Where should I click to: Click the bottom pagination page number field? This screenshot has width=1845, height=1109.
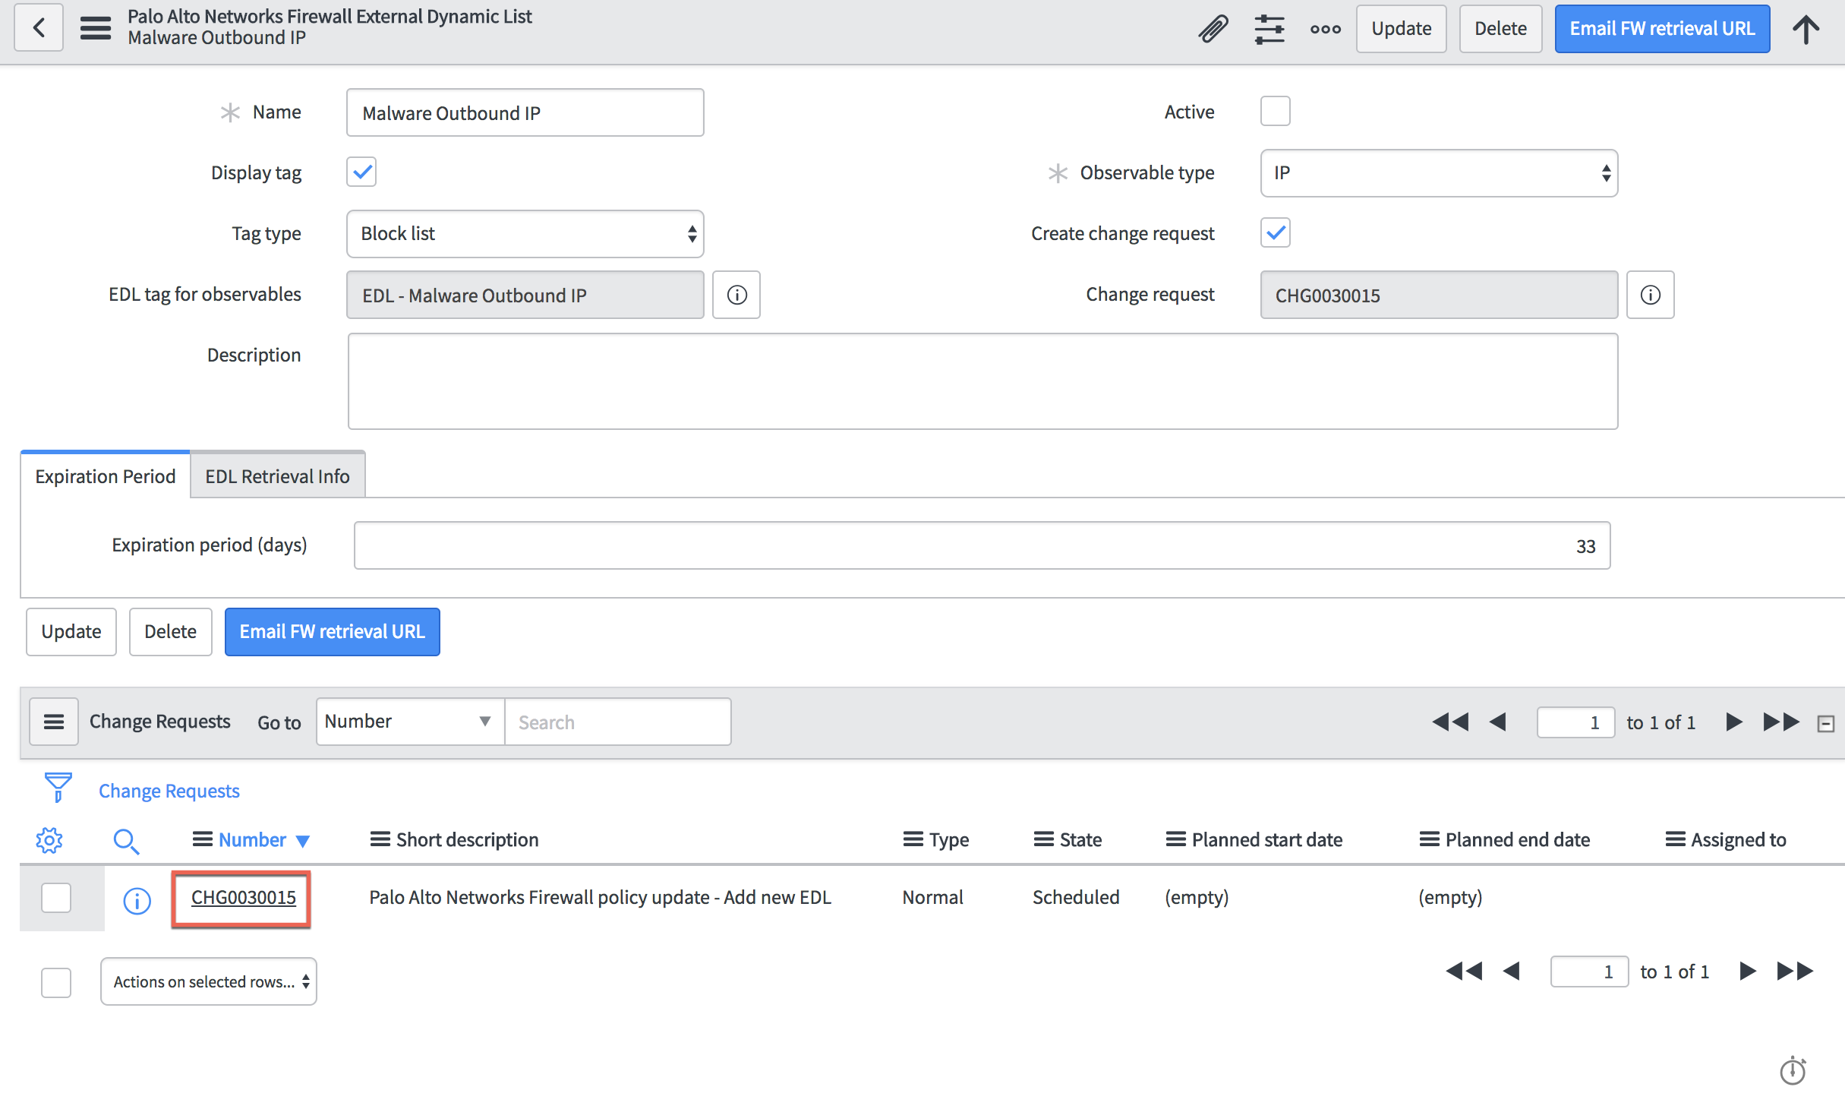[1589, 971]
